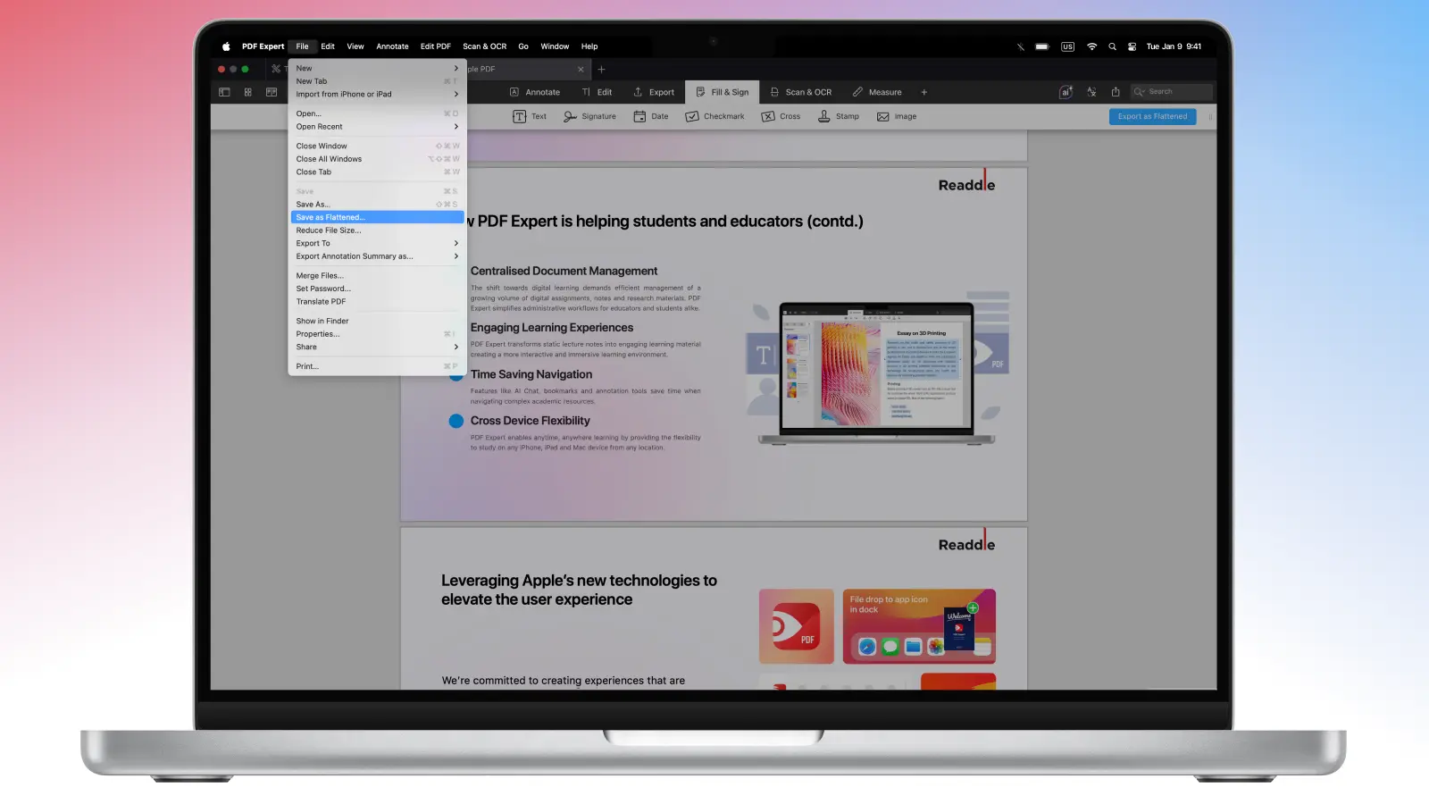This screenshot has width=1429, height=804.
Task: Open the AI assistant icon
Action: (x=1065, y=92)
